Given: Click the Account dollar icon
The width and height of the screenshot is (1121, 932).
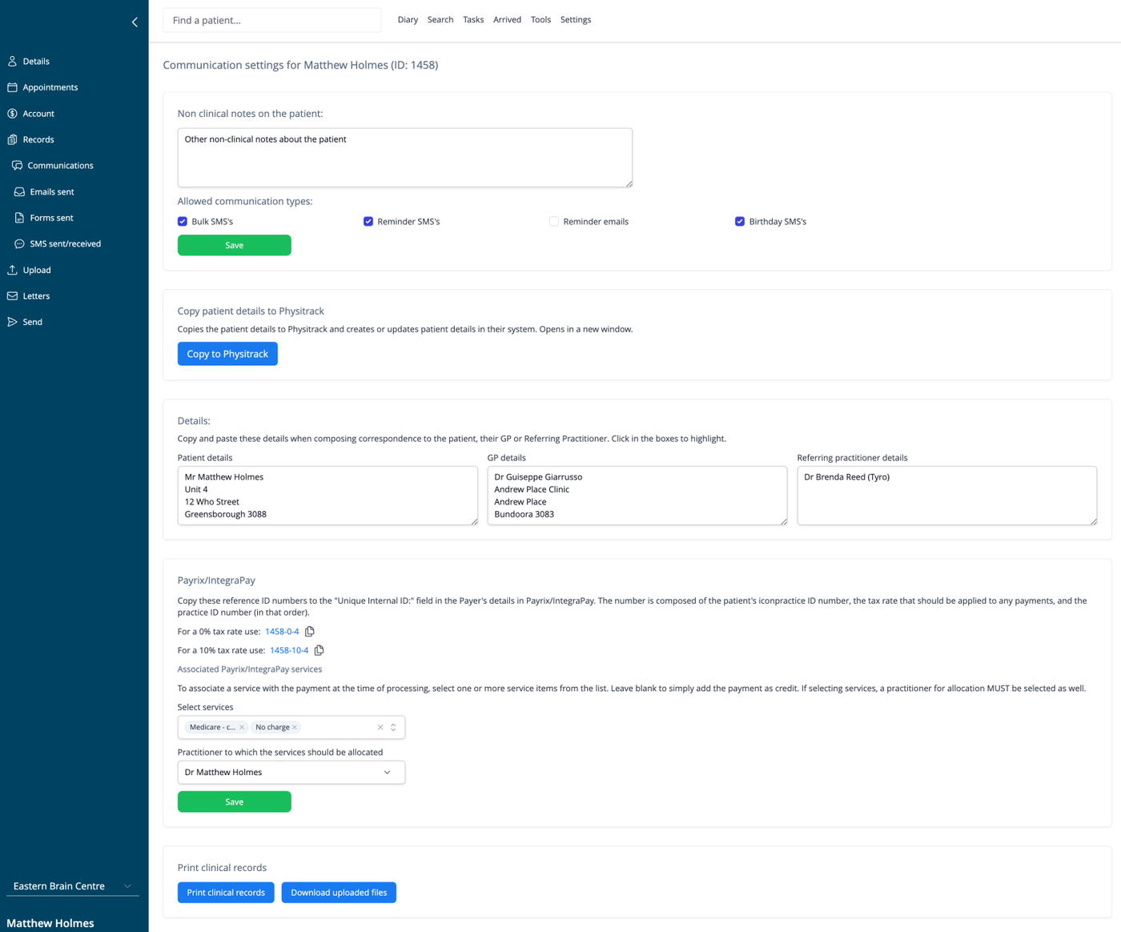Looking at the screenshot, I should 12,113.
